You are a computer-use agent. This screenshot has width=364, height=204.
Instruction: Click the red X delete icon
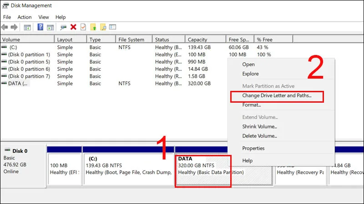tap(73, 27)
